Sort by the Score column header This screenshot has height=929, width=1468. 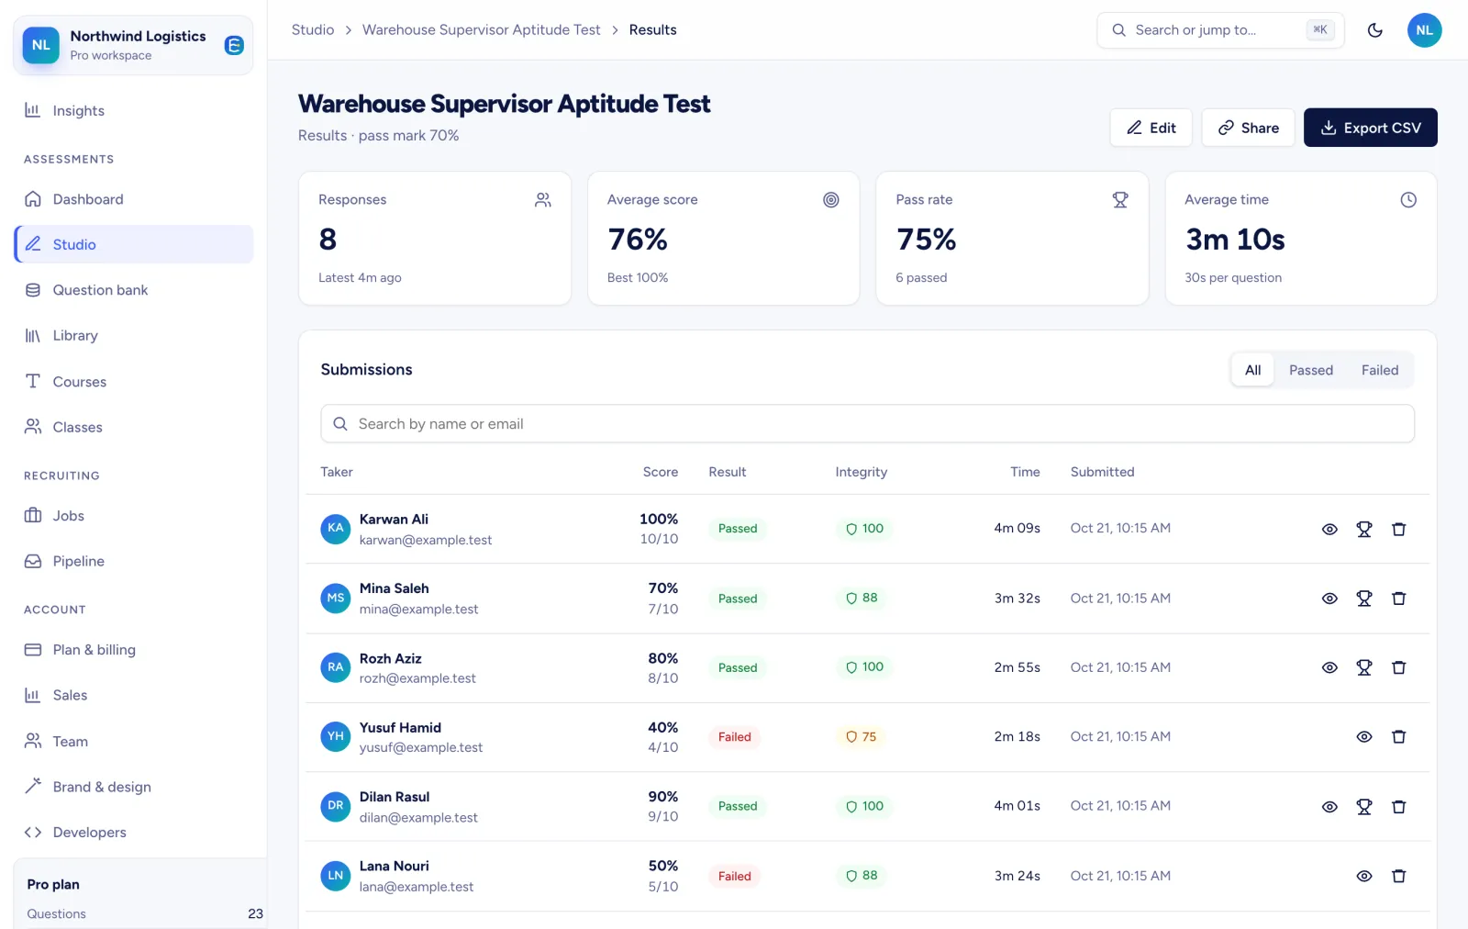click(x=661, y=472)
